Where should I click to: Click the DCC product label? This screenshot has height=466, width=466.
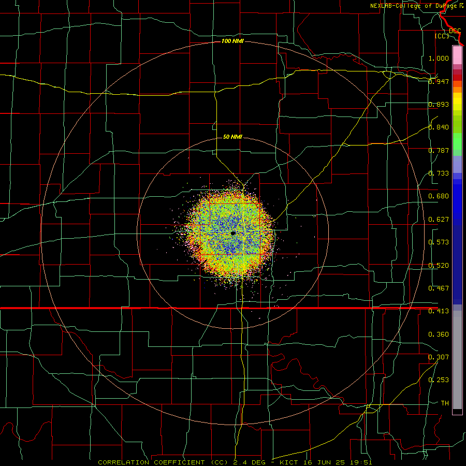455,31
